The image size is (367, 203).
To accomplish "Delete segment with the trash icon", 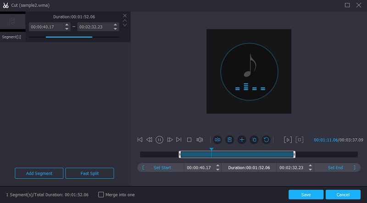I will pos(230,140).
